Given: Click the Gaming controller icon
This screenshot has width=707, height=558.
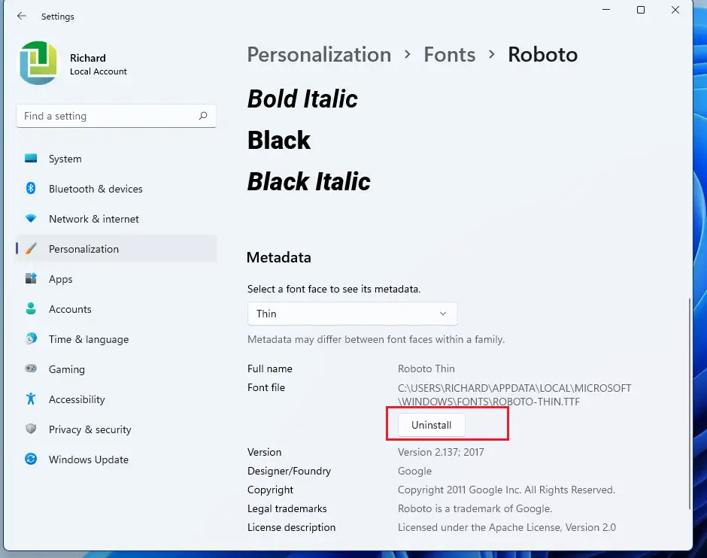Looking at the screenshot, I should click(x=31, y=368).
